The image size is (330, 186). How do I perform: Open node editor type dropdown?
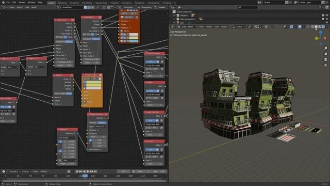coord(4,7)
